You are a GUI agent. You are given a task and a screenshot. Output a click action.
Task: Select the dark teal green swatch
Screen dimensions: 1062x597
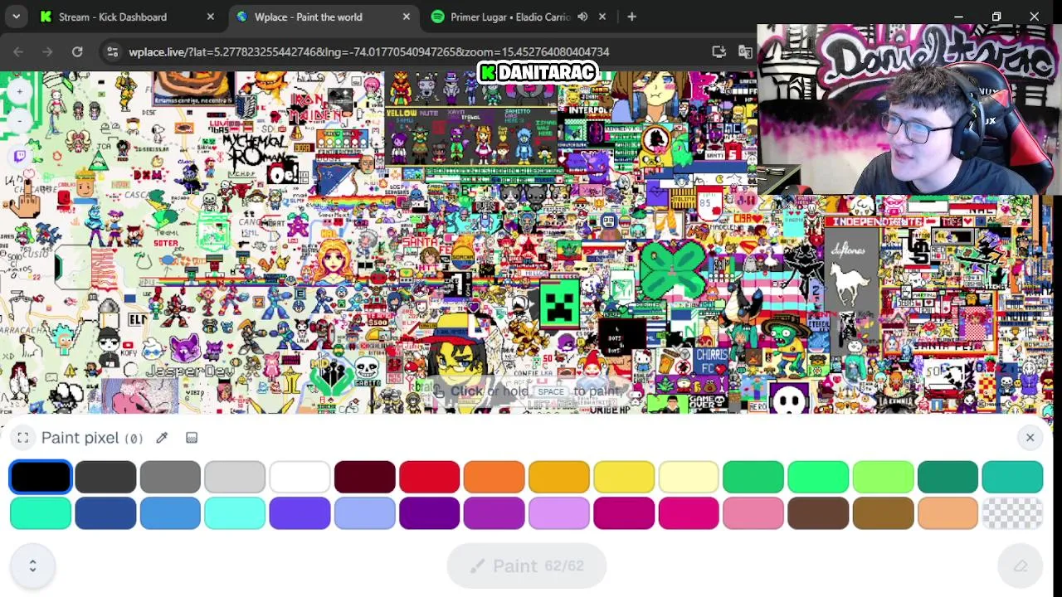pos(948,477)
